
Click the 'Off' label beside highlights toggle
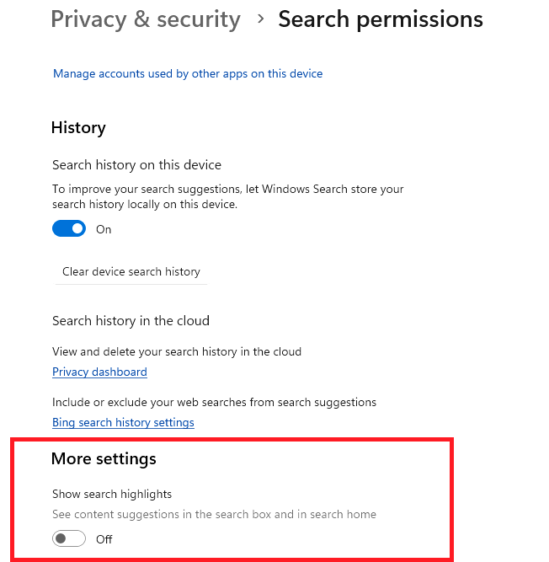click(104, 539)
